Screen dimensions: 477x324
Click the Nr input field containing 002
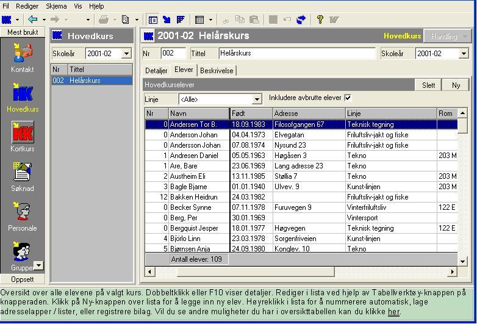coord(173,53)
